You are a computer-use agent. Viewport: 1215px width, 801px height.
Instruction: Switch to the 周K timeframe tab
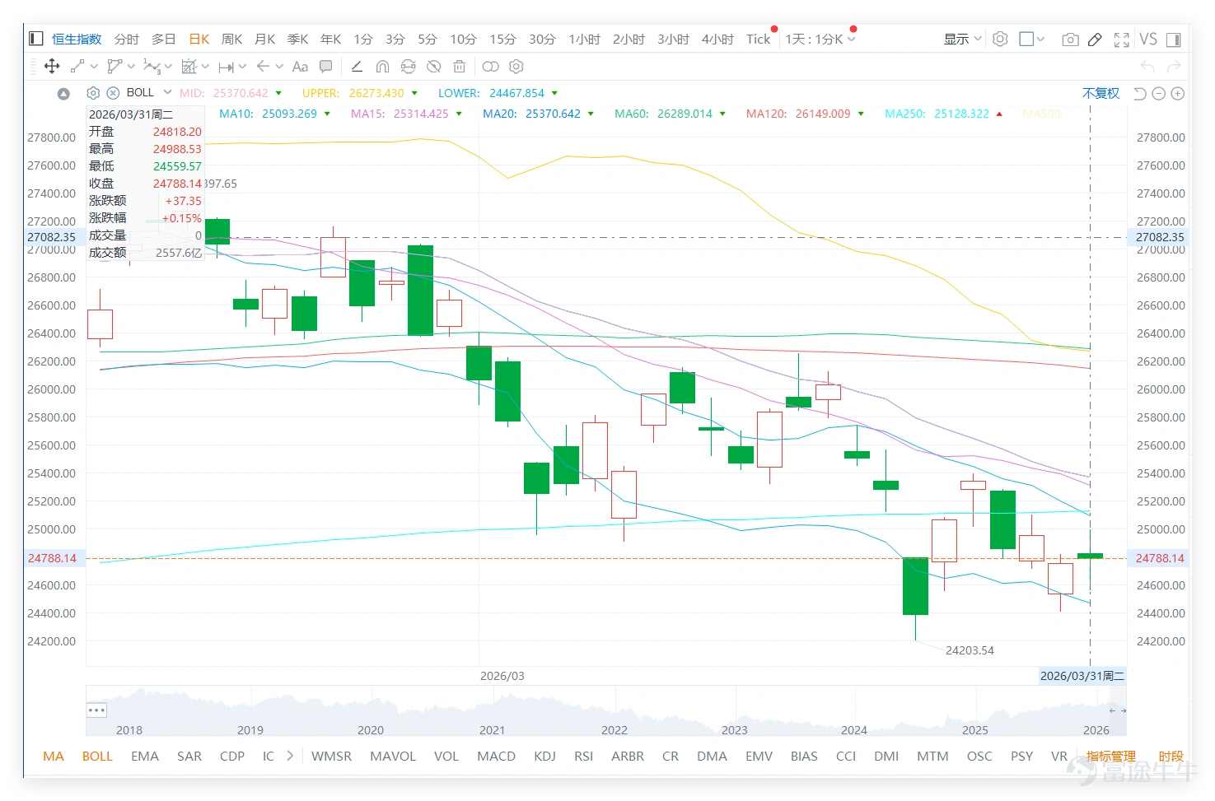coord(231,39)
